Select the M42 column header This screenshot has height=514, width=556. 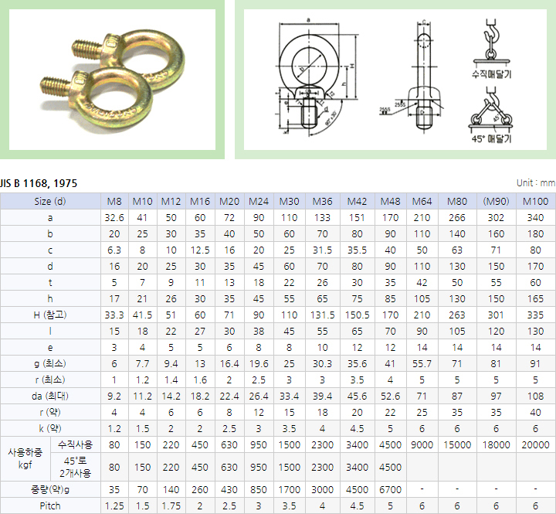click(x=357, y=201)
